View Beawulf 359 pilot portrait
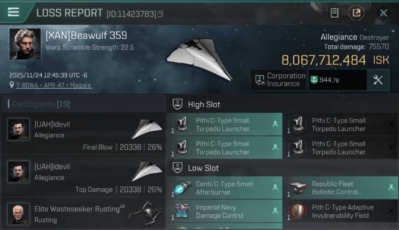The width and height of the screenshot is (399, 230). [x=25, y=44]
